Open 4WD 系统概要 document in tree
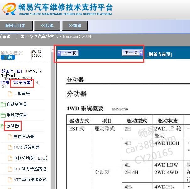The width and height of the screenshot is (190, 189). click(x=26, y=147)
